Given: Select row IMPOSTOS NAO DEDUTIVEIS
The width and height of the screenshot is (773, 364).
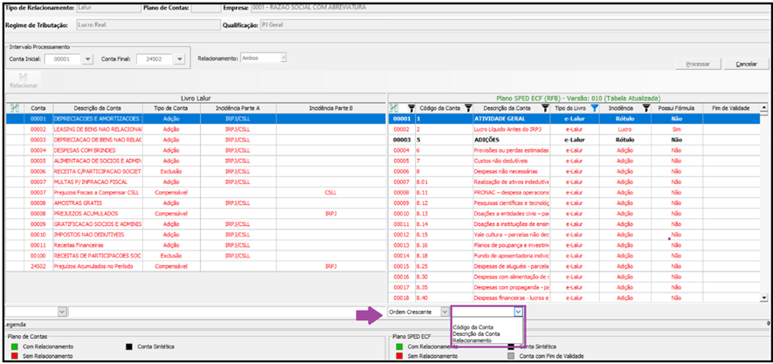Looking at the screenshot, I should [x=196, y=235].
